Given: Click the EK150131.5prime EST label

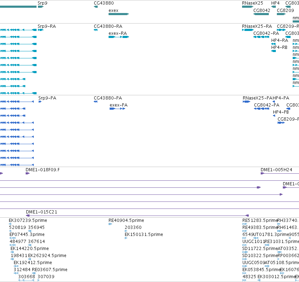Looking at the screenshot, I should 144,234.
